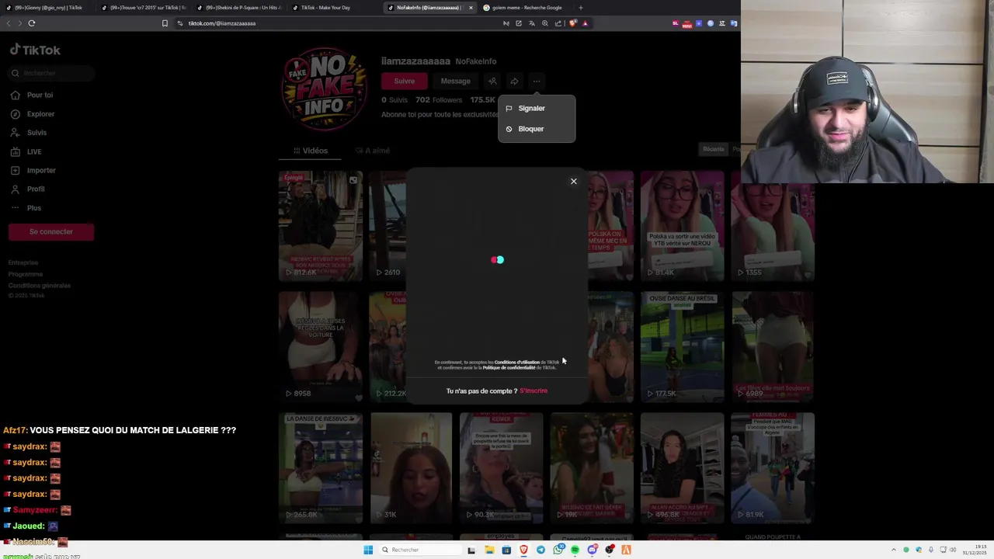Open the video with 8958 views
The width and height of the screenshot is (994, 559).
coord(321,346)
